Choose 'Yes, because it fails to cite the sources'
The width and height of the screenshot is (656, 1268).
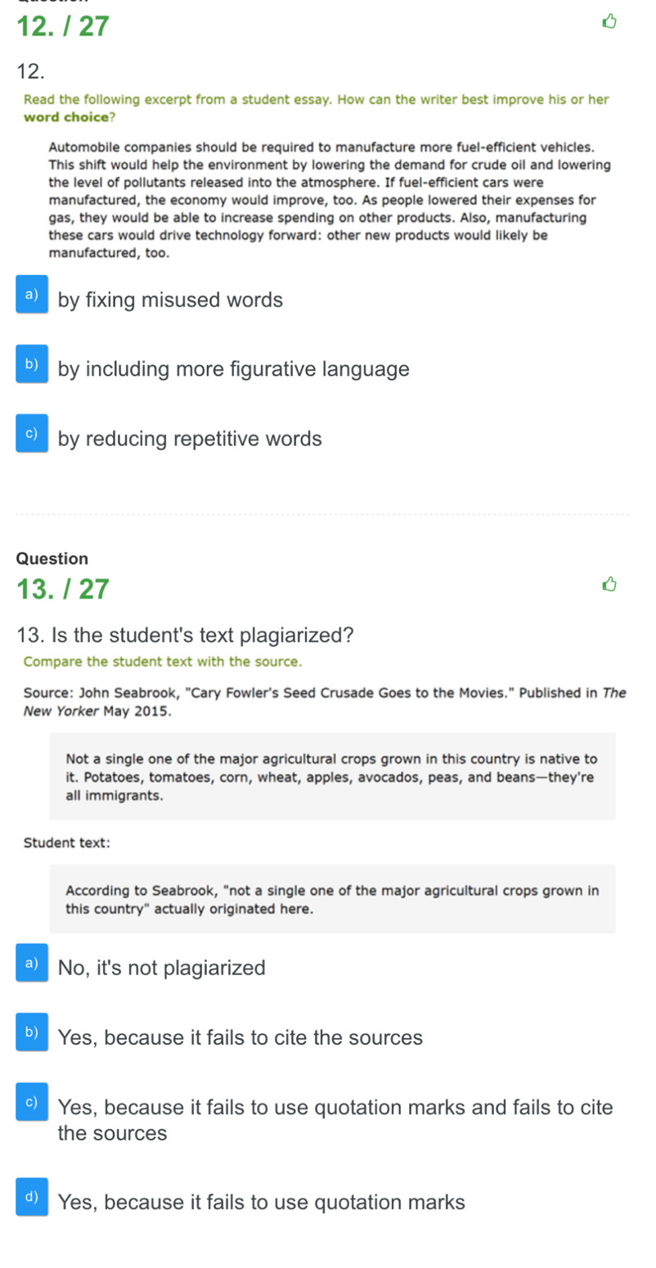240,1038
